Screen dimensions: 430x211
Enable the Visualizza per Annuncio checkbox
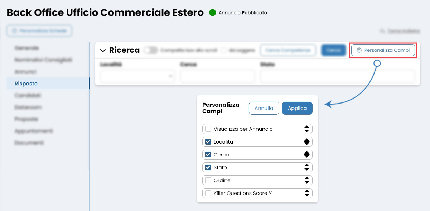tap(208, 129)
